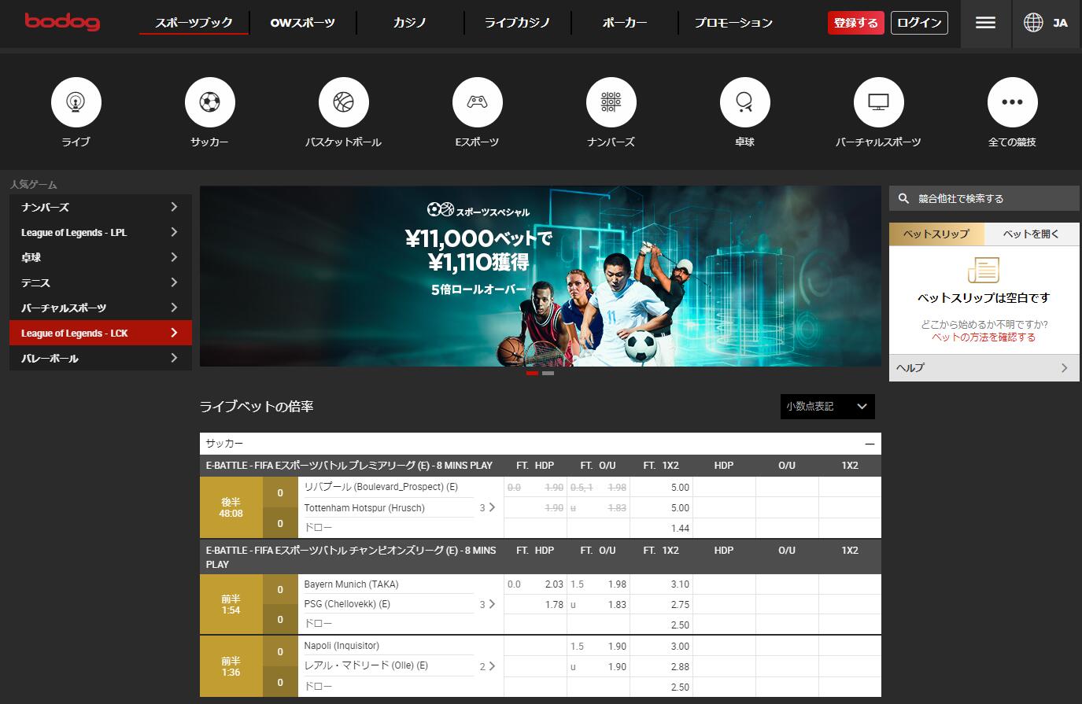Collapse the サッカー section with minus icon
The width and height of the screenshot is (1082, 704).
(870, 444)
